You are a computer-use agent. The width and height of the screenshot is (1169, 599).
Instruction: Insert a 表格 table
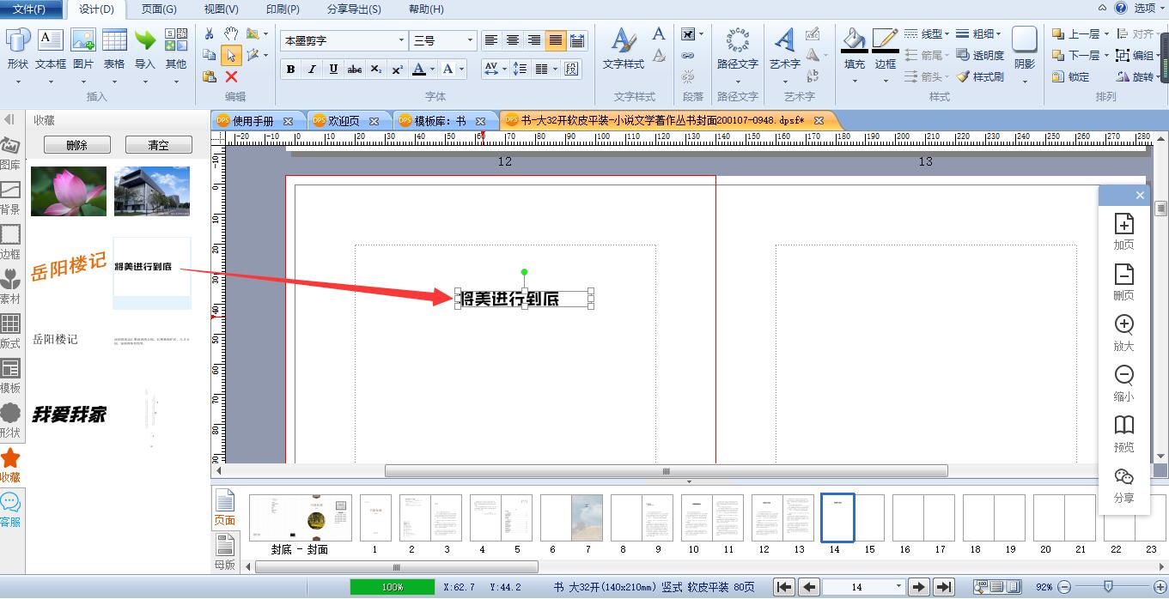[x=114, y=50]
